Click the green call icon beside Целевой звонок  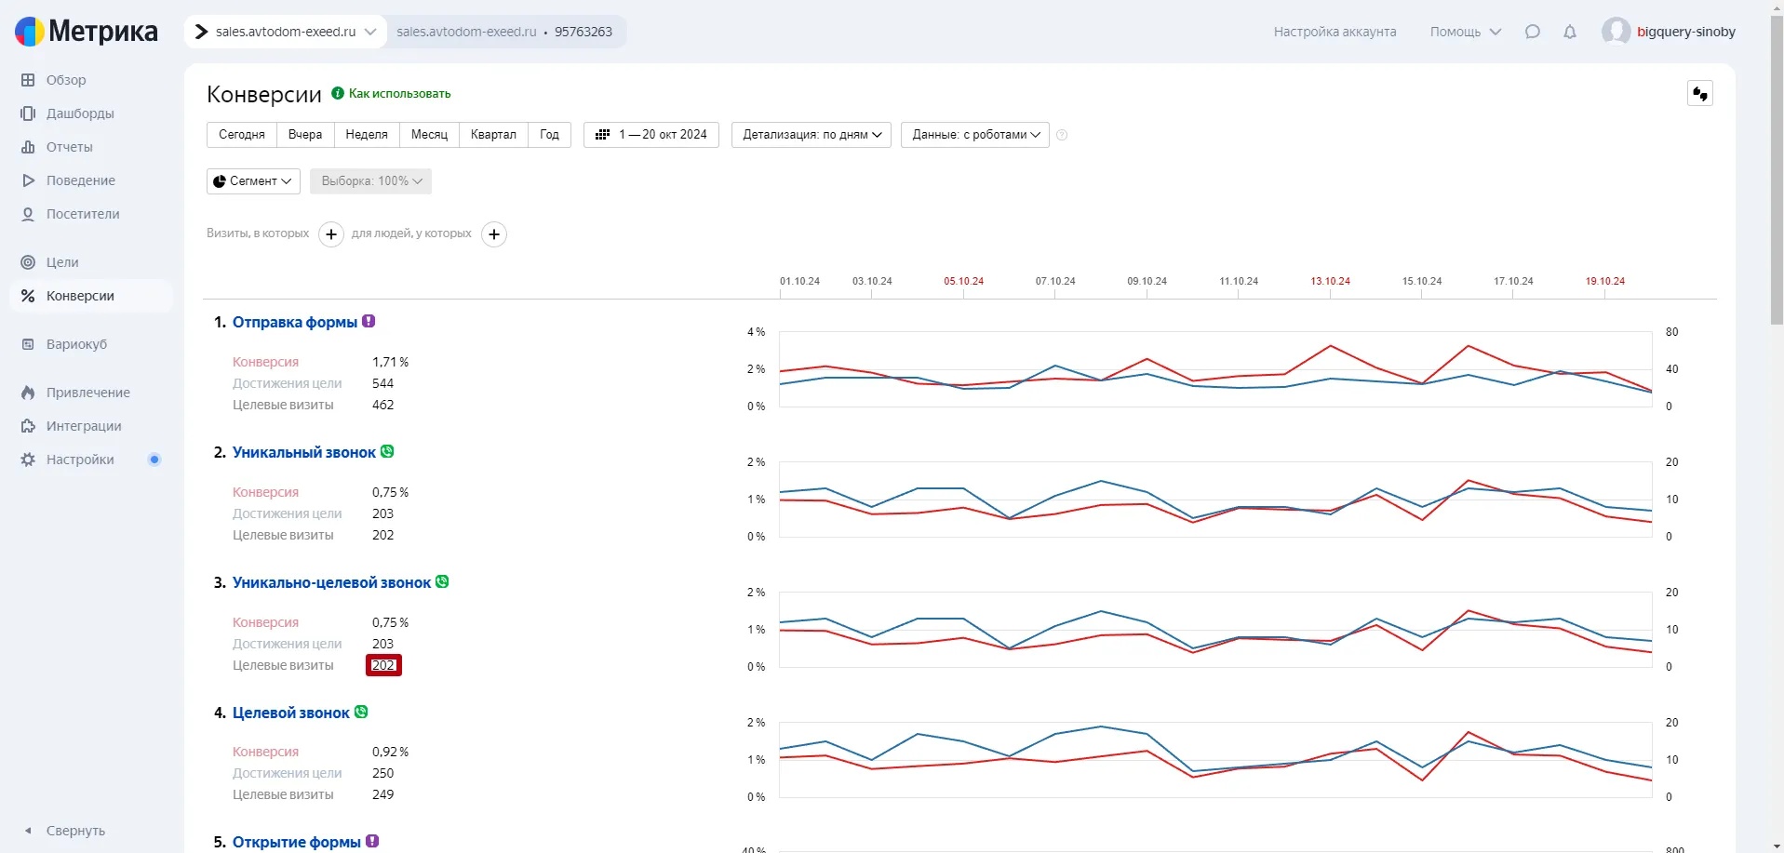361,713
